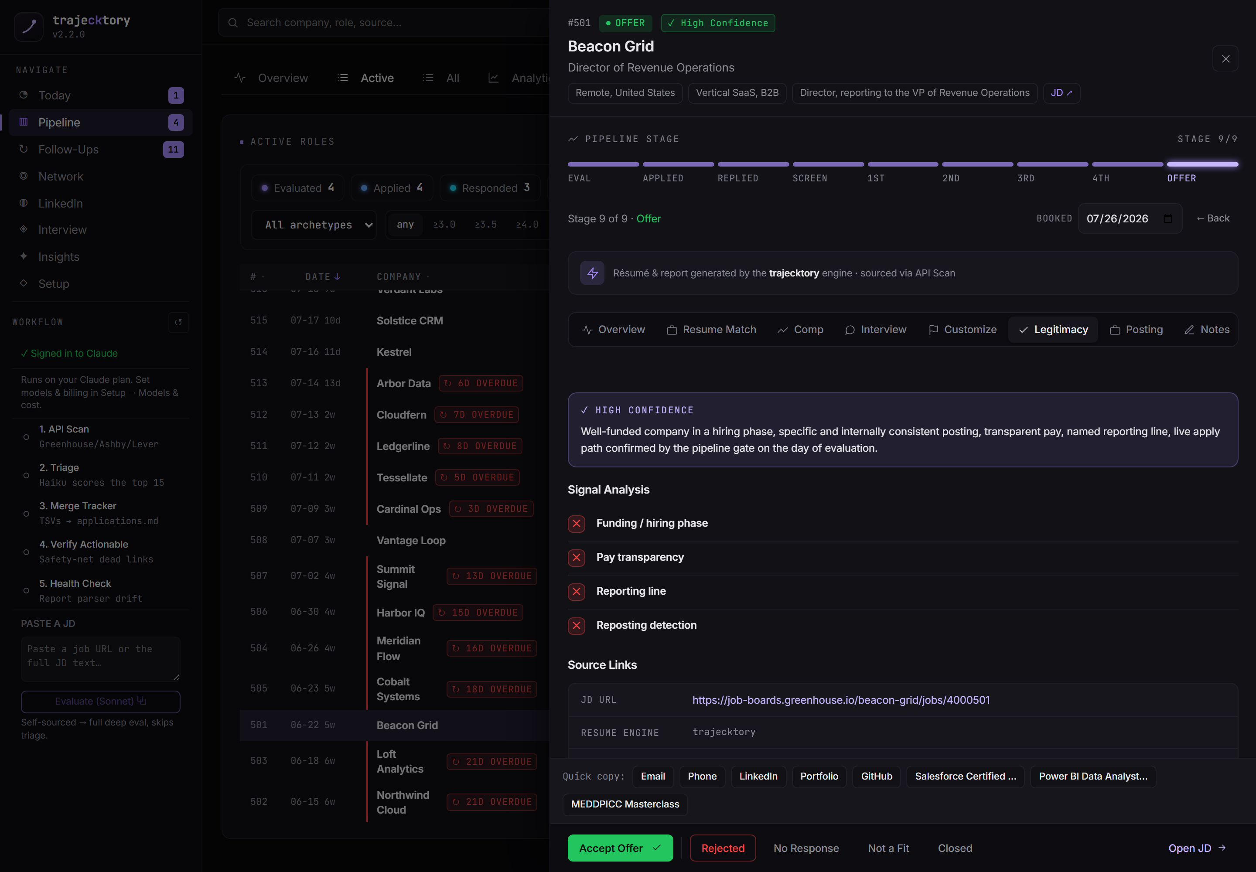The image size is (1256, 872).
Task: Switch to the Active list tab
Action: (x=365, y=78)
